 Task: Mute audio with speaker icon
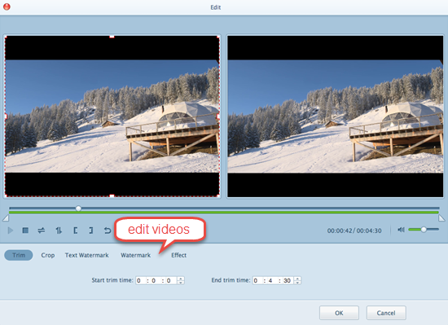point(401,230)
